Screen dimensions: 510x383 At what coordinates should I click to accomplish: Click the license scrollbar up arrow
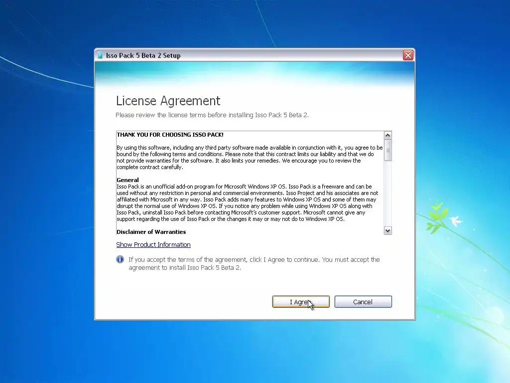point(387,135)
